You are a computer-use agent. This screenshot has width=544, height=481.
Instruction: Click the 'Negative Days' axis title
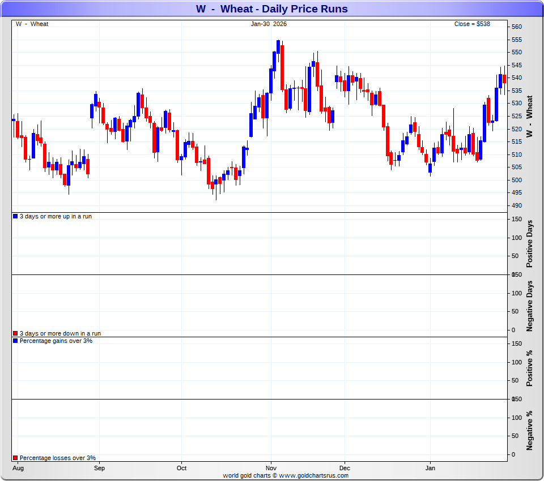coord(530,306)
